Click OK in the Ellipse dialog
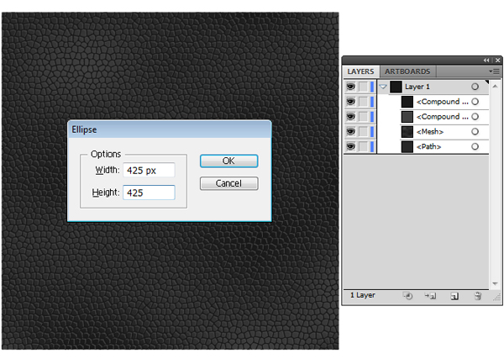This screenshot has height=359, width=504. click(228, 161)
